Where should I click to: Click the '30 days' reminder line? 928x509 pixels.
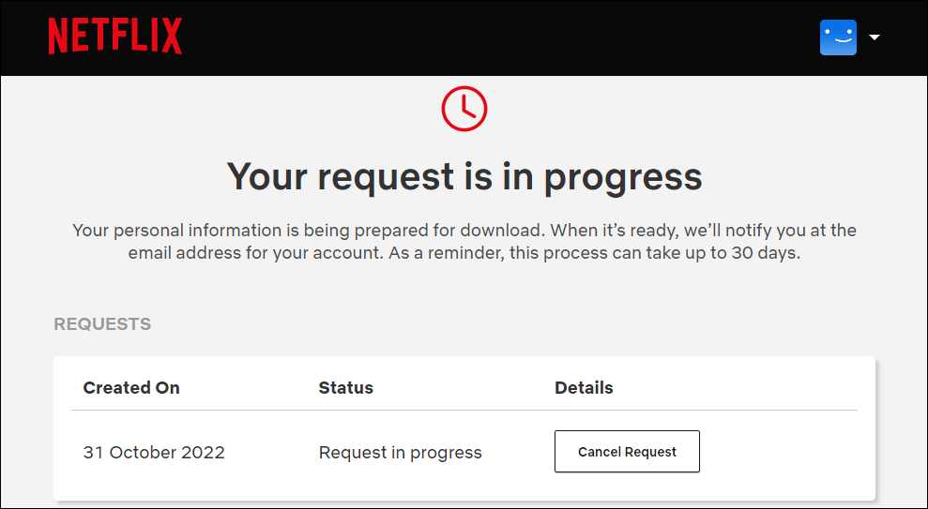pyautogui.click(x=464, y=254)
